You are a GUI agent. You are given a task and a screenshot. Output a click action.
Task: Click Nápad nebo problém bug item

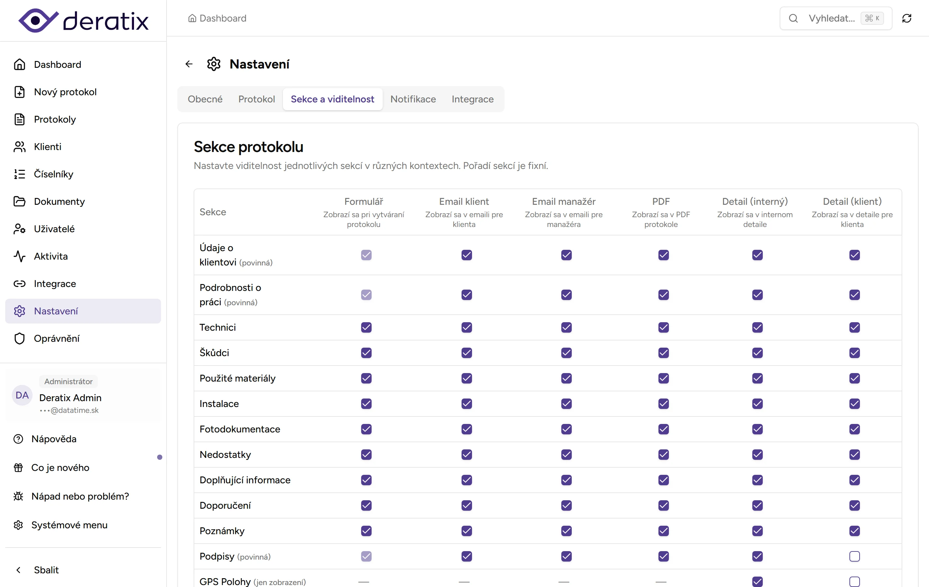[x=80, y=496]
